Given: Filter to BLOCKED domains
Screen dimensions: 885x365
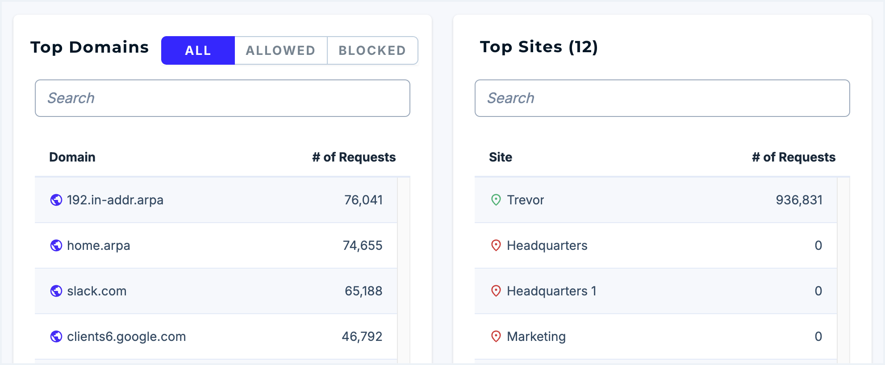Looking at the screenshot, I should click(x=372, y=50).
